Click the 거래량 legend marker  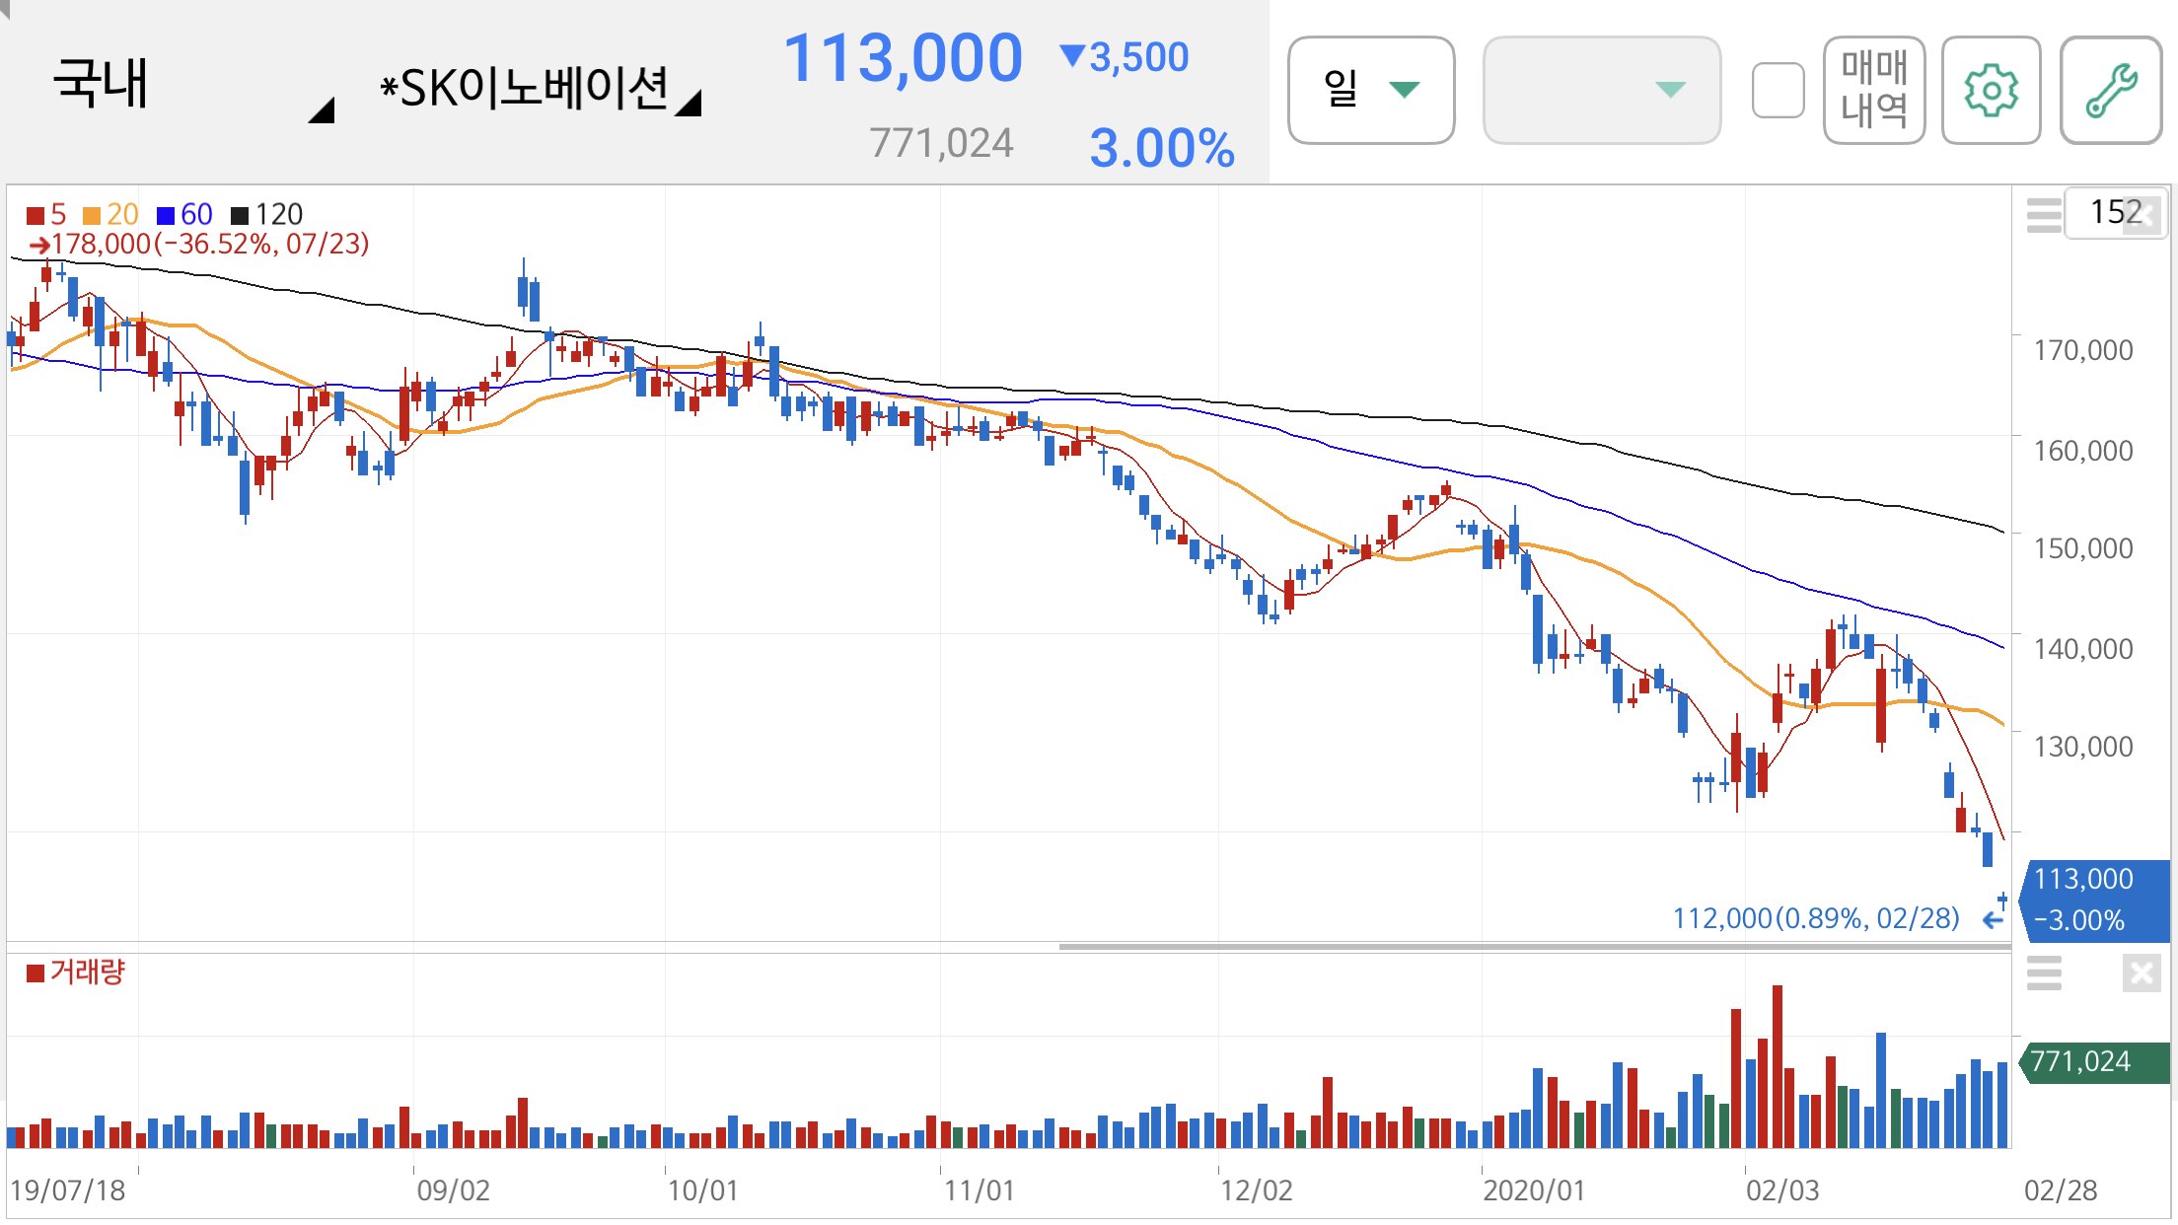point(36,973)
